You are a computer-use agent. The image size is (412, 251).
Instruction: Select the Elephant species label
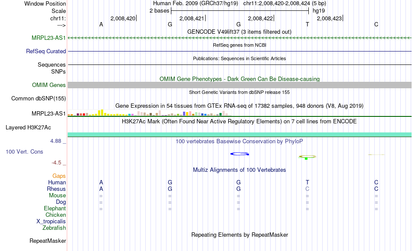pyautogui.click(x=55, y=208)
